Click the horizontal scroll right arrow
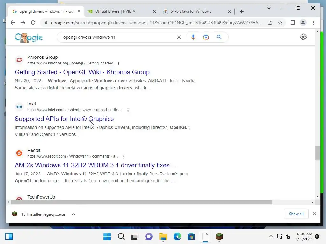The width and height of the screenshot is (326, 244). (312, 202)
